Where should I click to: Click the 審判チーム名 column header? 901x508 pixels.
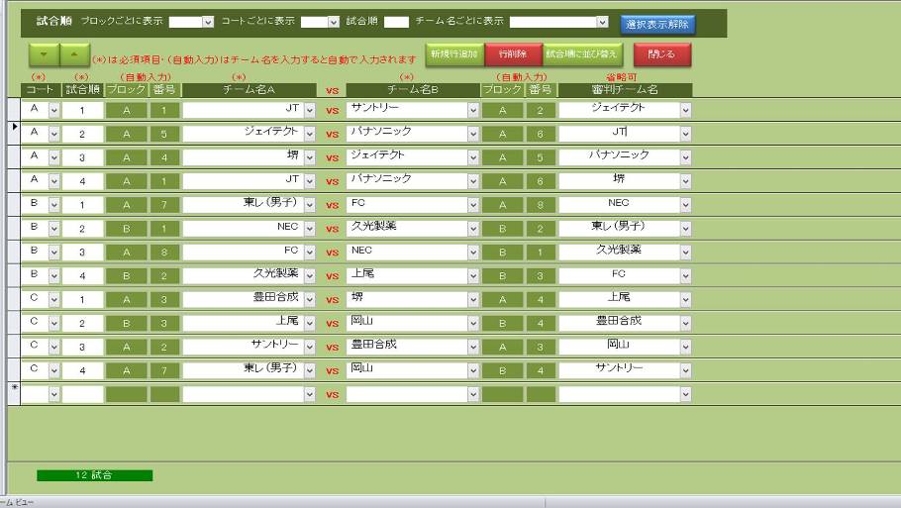tap(625, 90)
